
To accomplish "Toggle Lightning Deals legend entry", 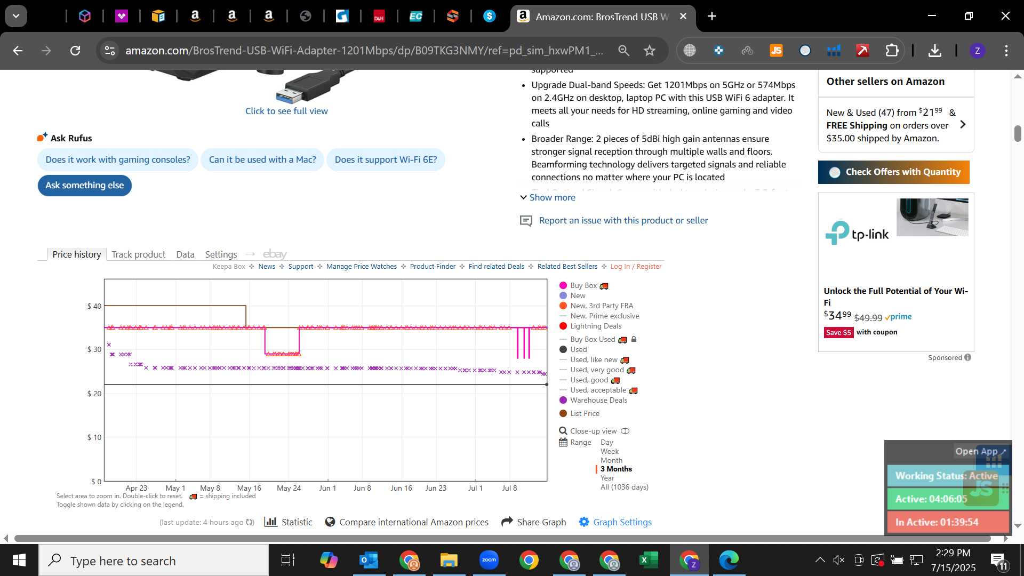I will (590, 326).
